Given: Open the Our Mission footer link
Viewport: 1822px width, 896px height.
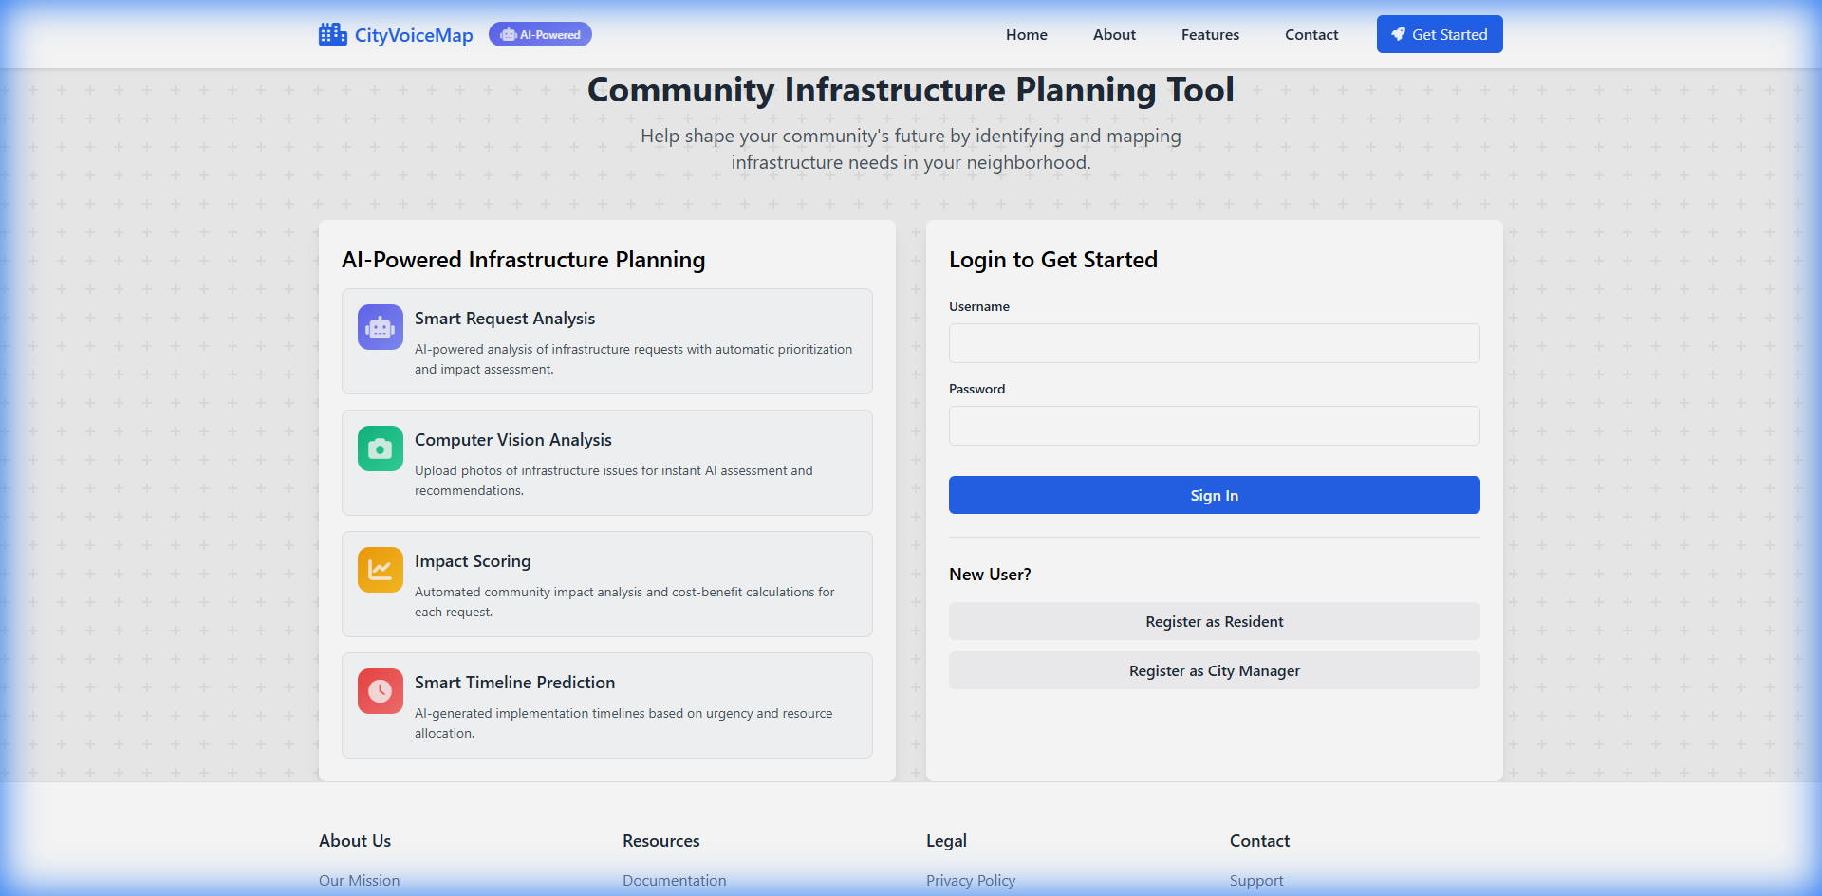Looking at the screenshot, I should [359, 881].
